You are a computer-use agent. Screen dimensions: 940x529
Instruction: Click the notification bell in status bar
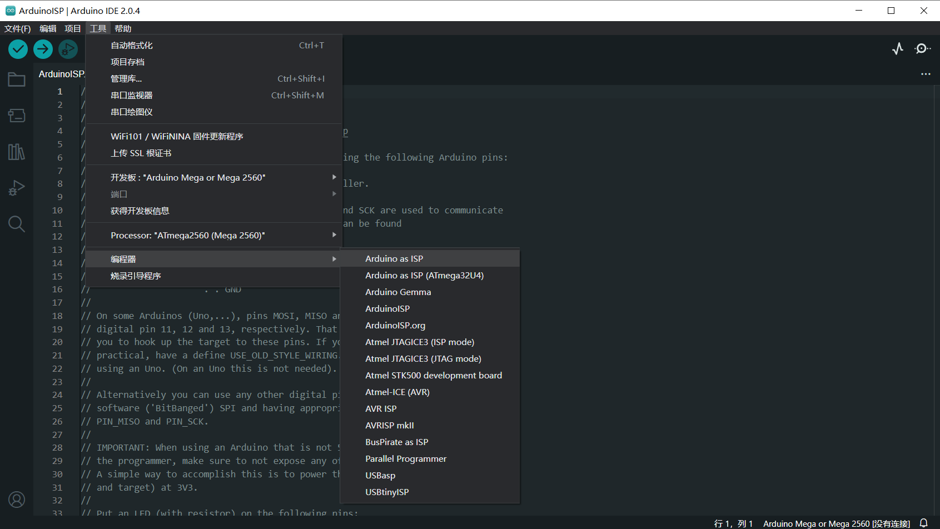point(924,523)
